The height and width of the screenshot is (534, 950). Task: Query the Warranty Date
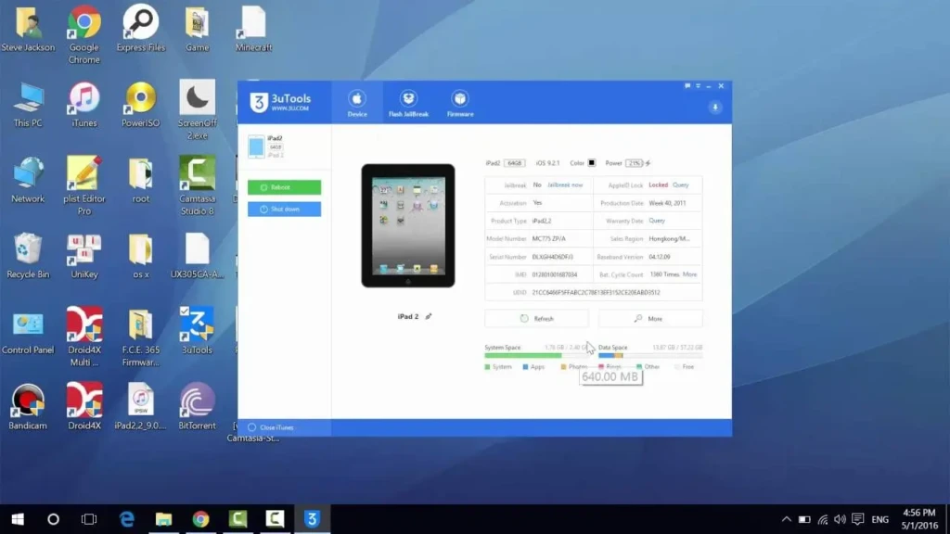click(x=658, y=221)
